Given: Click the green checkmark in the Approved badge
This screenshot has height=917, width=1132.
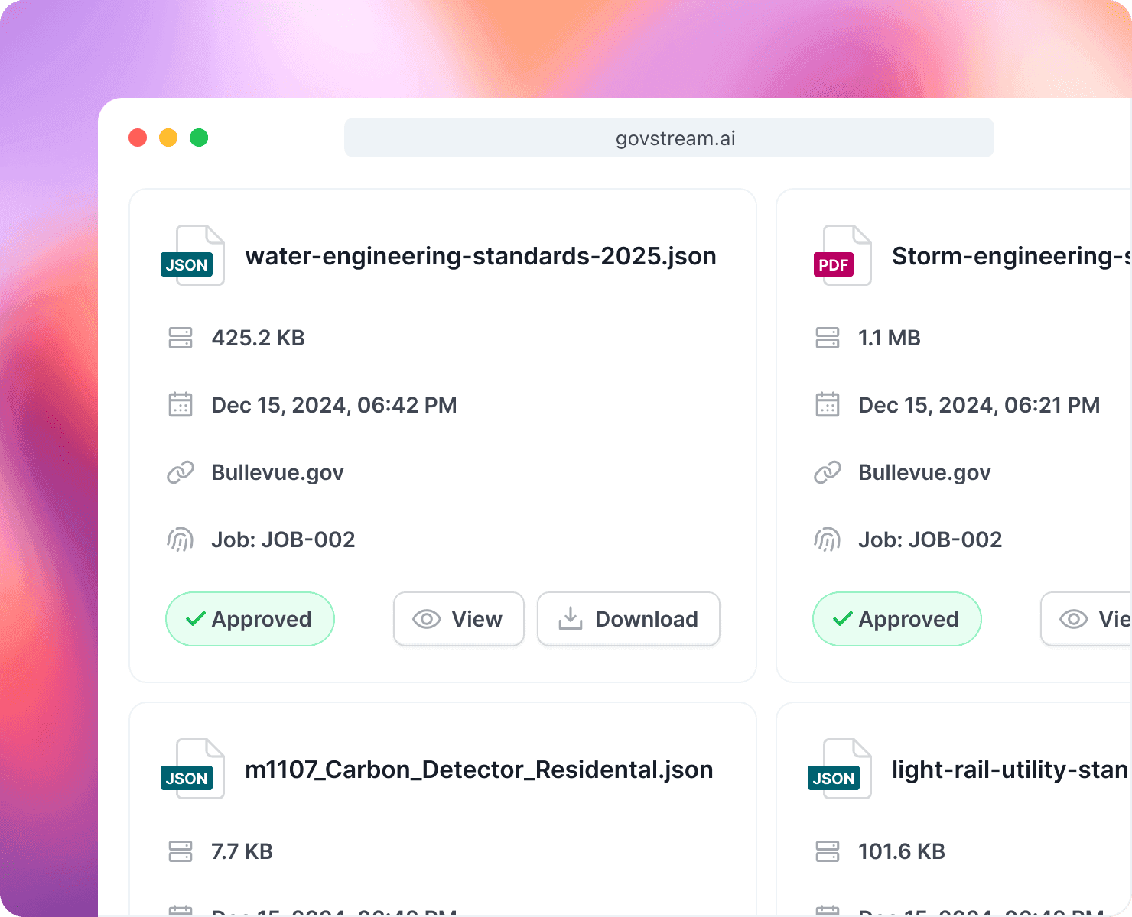Looking at the screenshot, I should 196,619.
